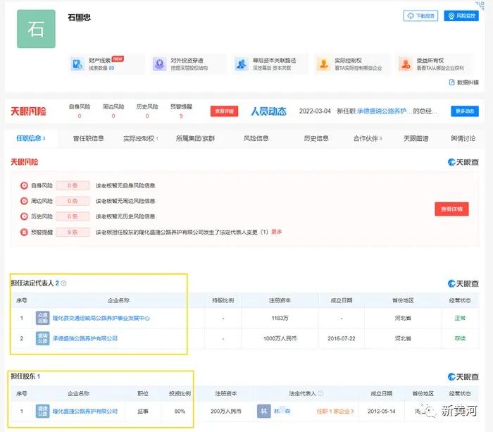The image size is (493, 432).
Task: Click the 风险监控 blue button
Action: tap(461, 16)
